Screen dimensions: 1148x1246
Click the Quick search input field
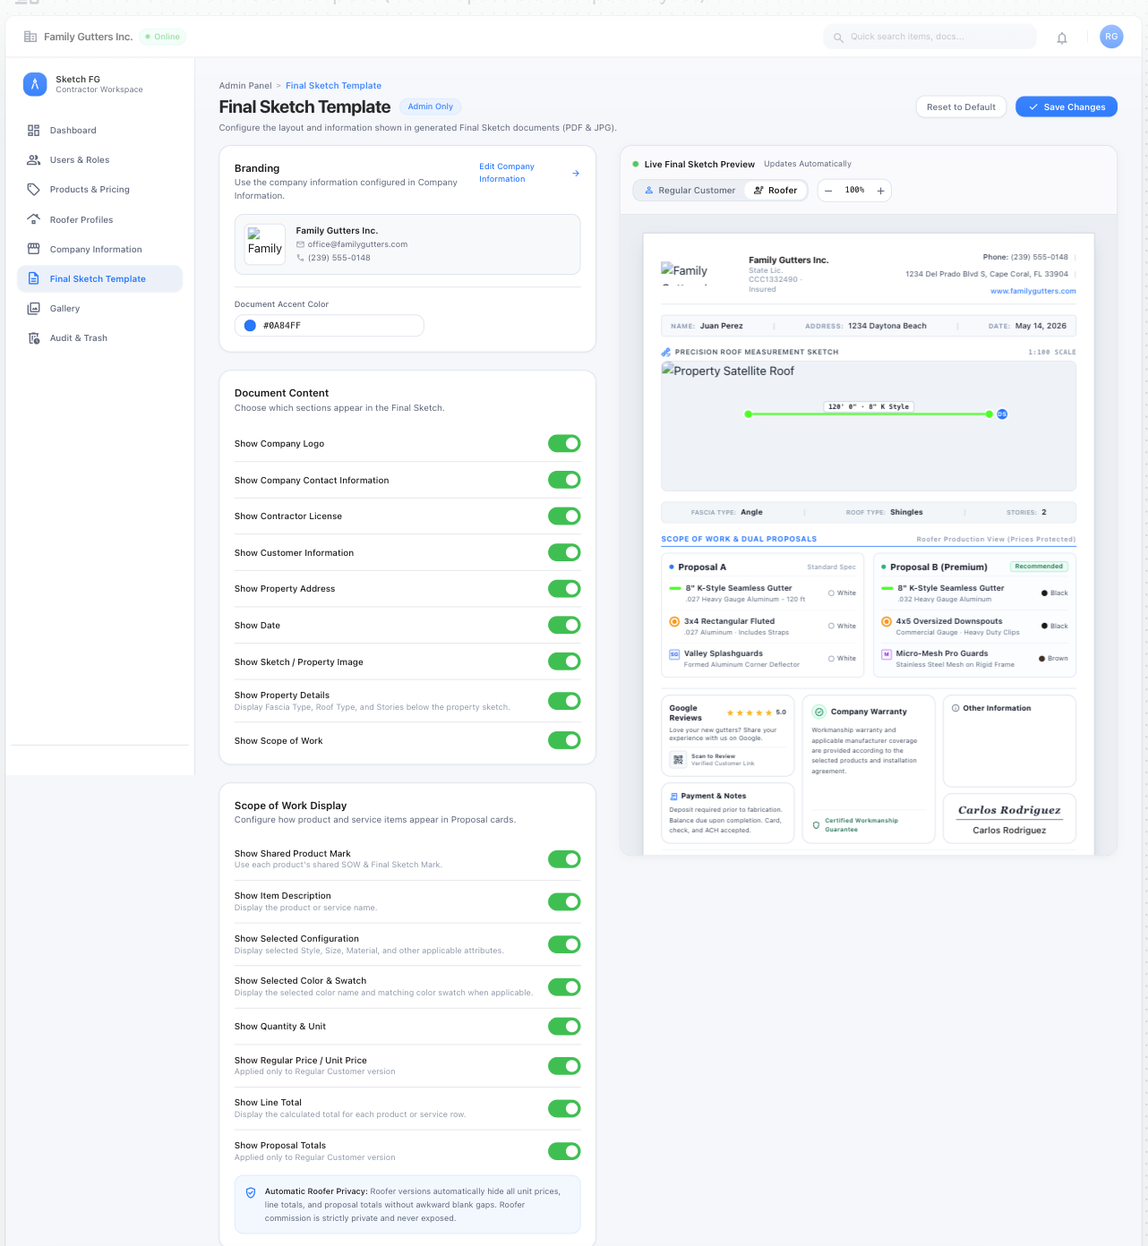[930, 37]
